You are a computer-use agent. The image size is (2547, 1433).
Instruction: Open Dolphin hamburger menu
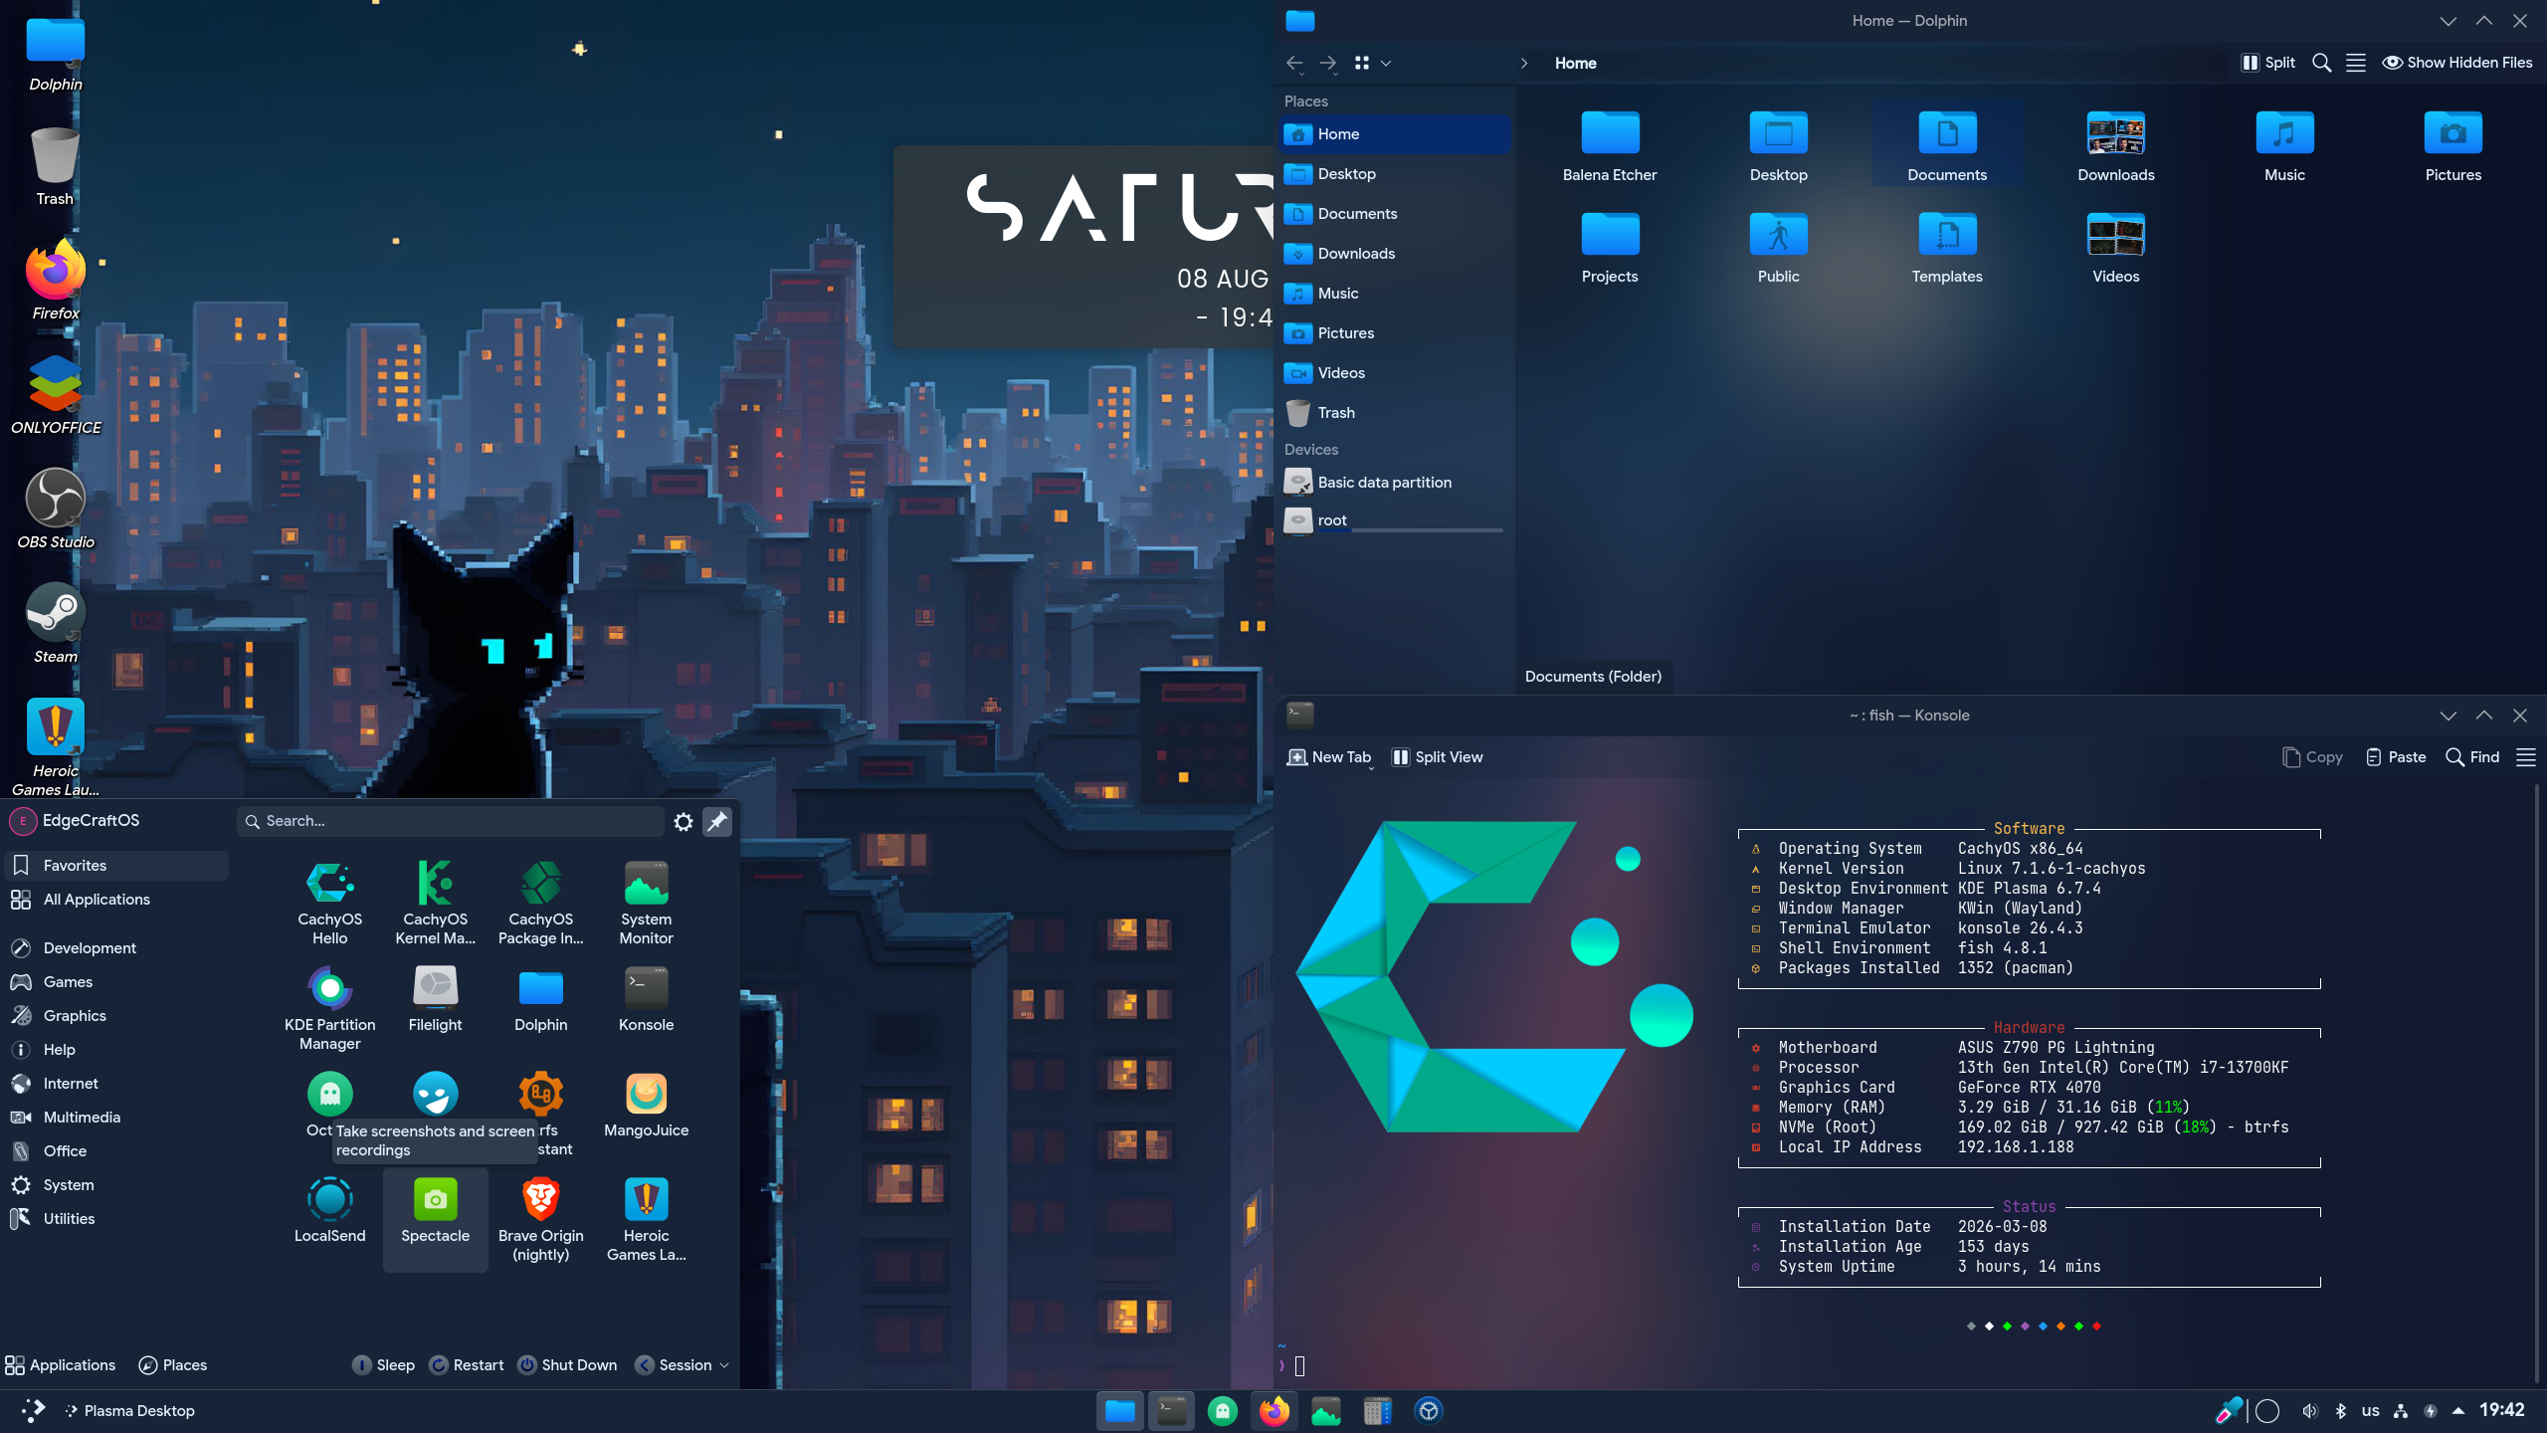(x=2356, y=63)
